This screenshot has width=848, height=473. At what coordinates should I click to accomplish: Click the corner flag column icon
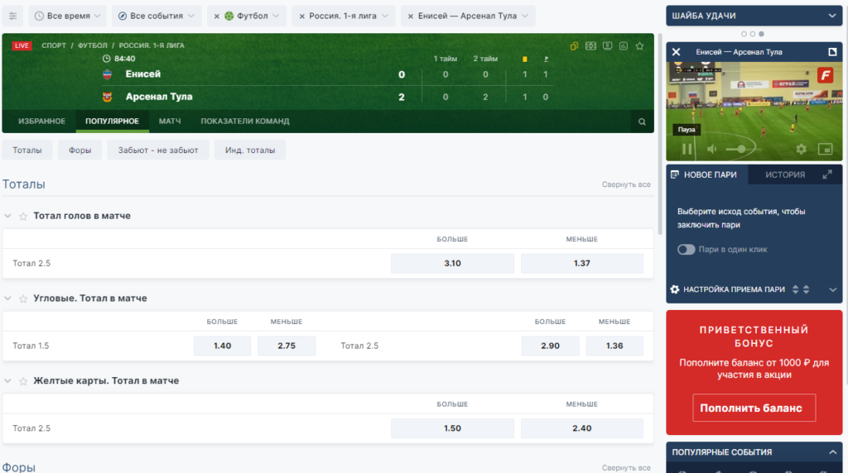(546, 59)
